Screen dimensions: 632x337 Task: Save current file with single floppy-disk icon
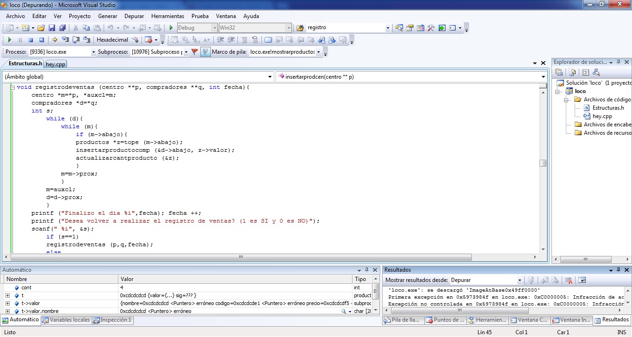point(51,28)
